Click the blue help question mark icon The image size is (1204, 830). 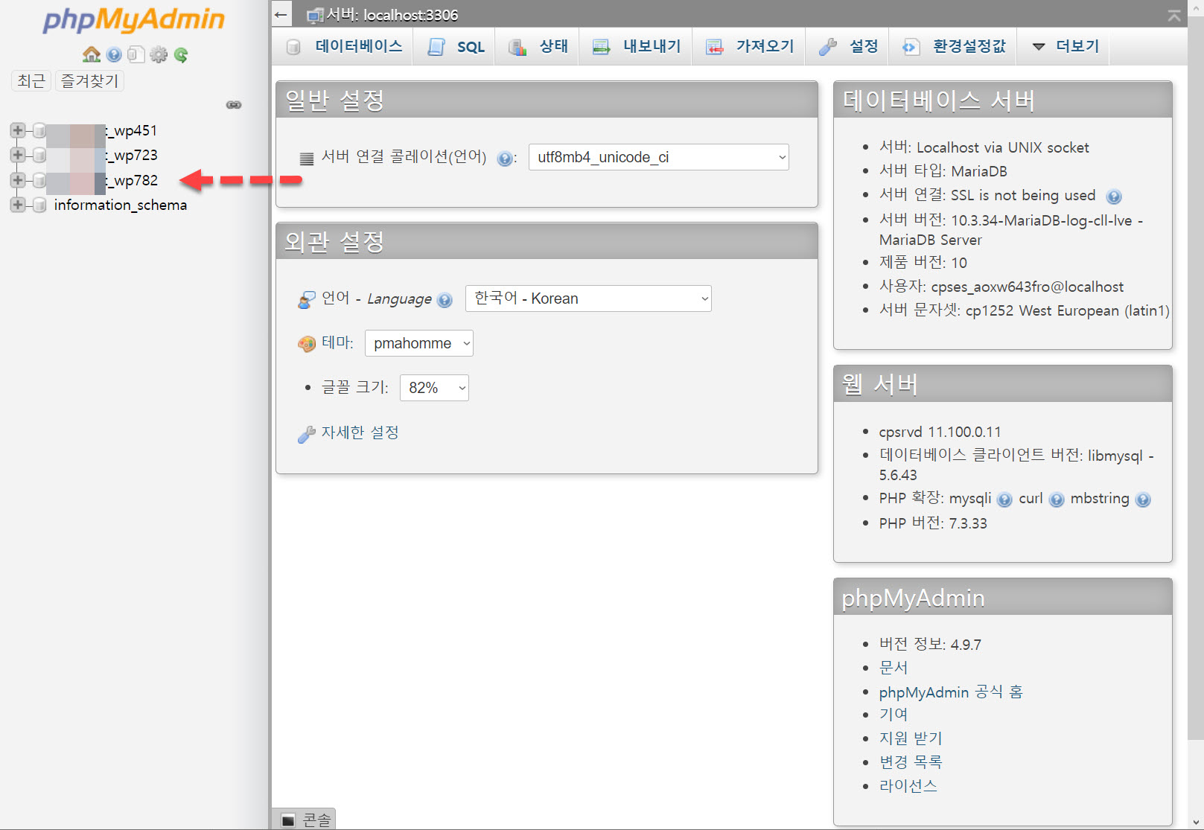(x=113, y=54)
